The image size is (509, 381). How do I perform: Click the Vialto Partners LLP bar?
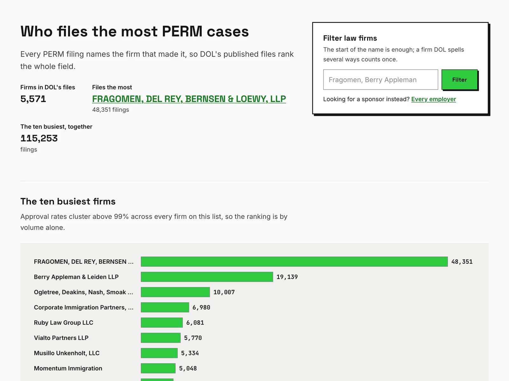[x=161, y=338]
